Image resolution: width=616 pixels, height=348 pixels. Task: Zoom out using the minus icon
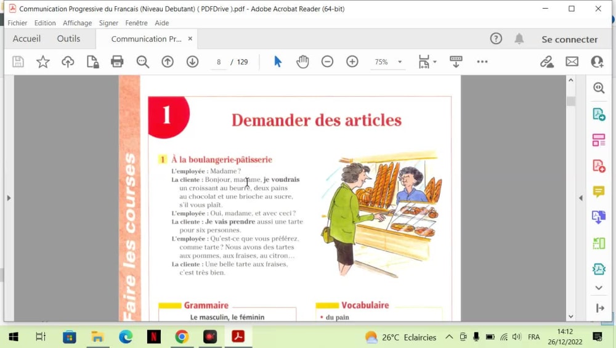327,62
